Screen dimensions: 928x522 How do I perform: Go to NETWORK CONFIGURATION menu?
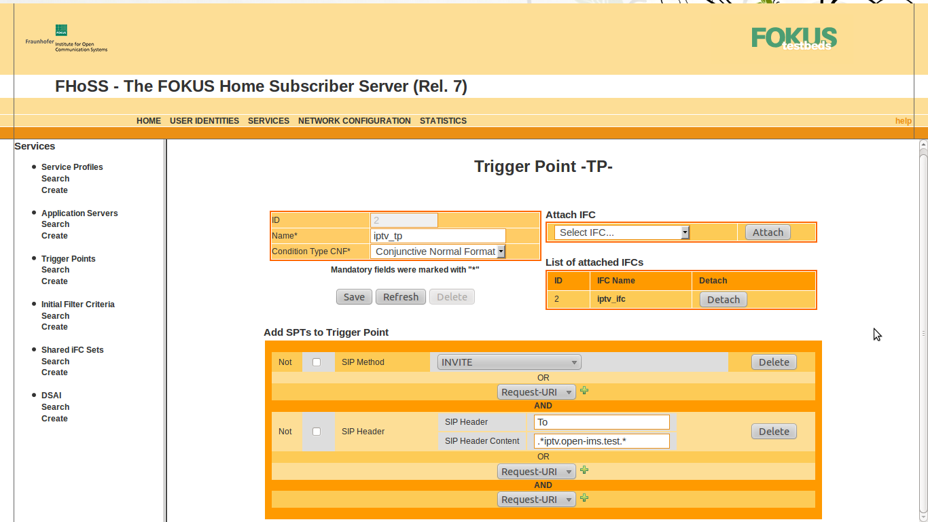[x=354, y=121]
